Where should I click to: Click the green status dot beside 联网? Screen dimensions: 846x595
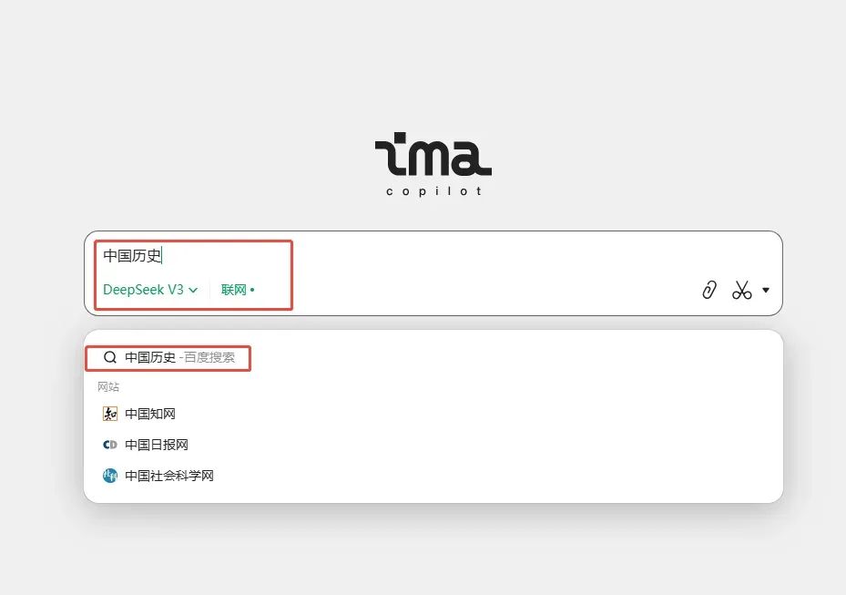252,290
